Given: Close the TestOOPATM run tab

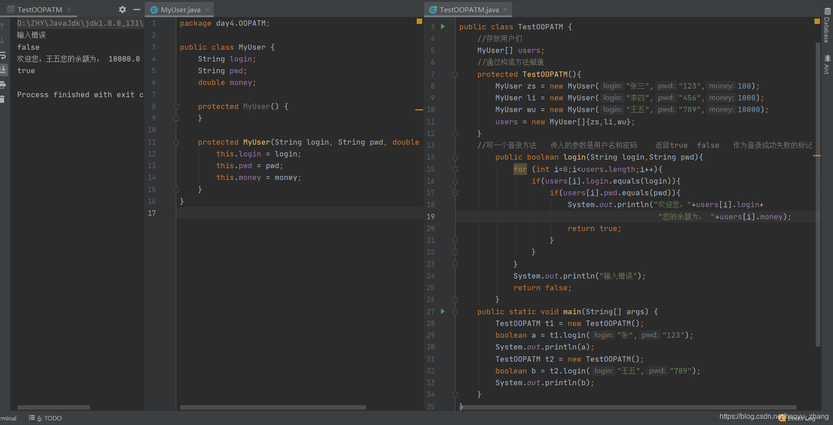Looking at the screenshot, I should tap(69, 10).
